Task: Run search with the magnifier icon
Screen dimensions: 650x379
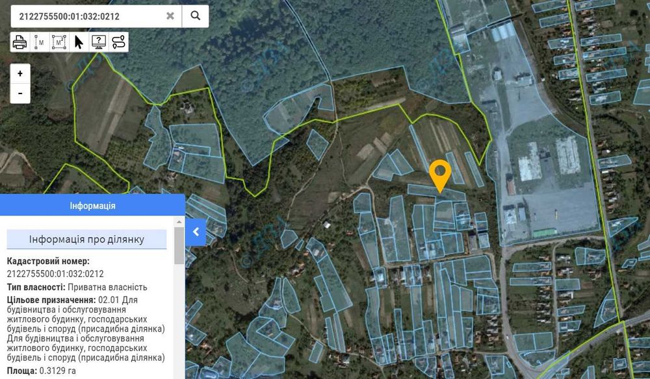Action: pyautogui.click(x=195, y=16)
